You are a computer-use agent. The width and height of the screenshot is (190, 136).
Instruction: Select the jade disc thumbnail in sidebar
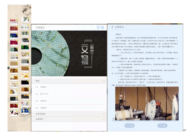coord(14,50)
